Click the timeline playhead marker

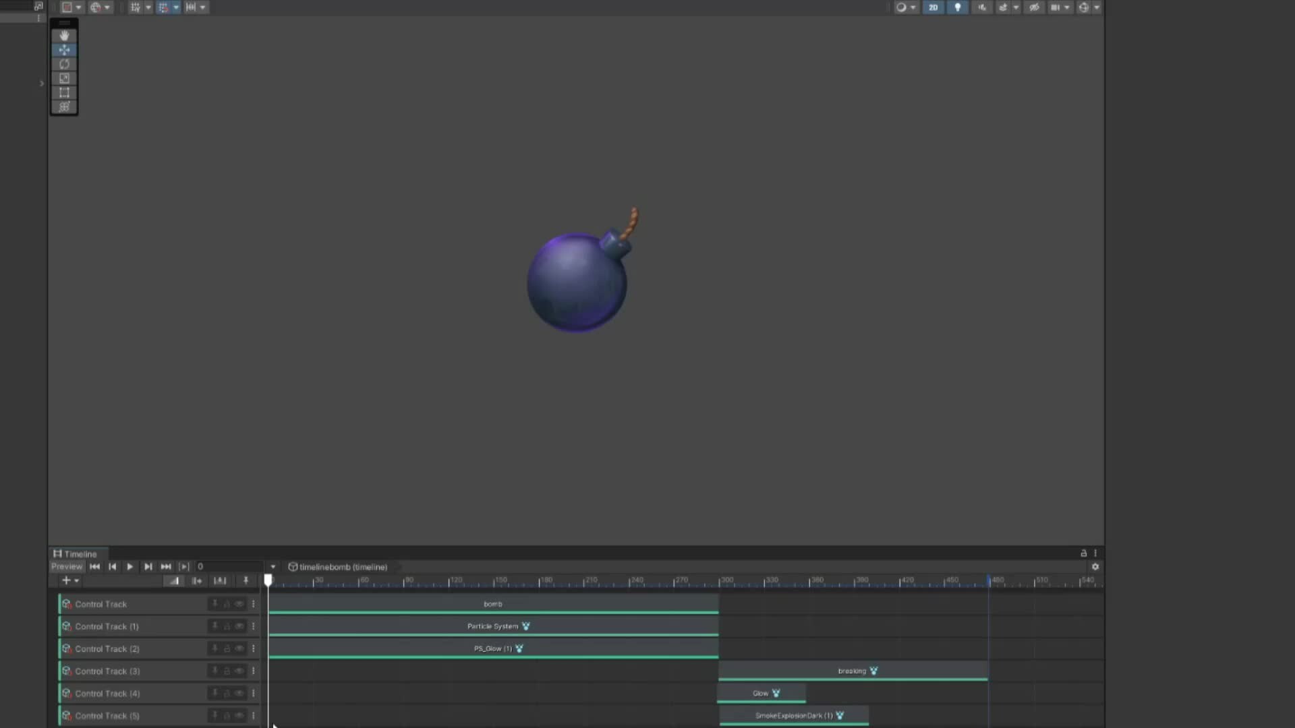(x=268, y=580)
